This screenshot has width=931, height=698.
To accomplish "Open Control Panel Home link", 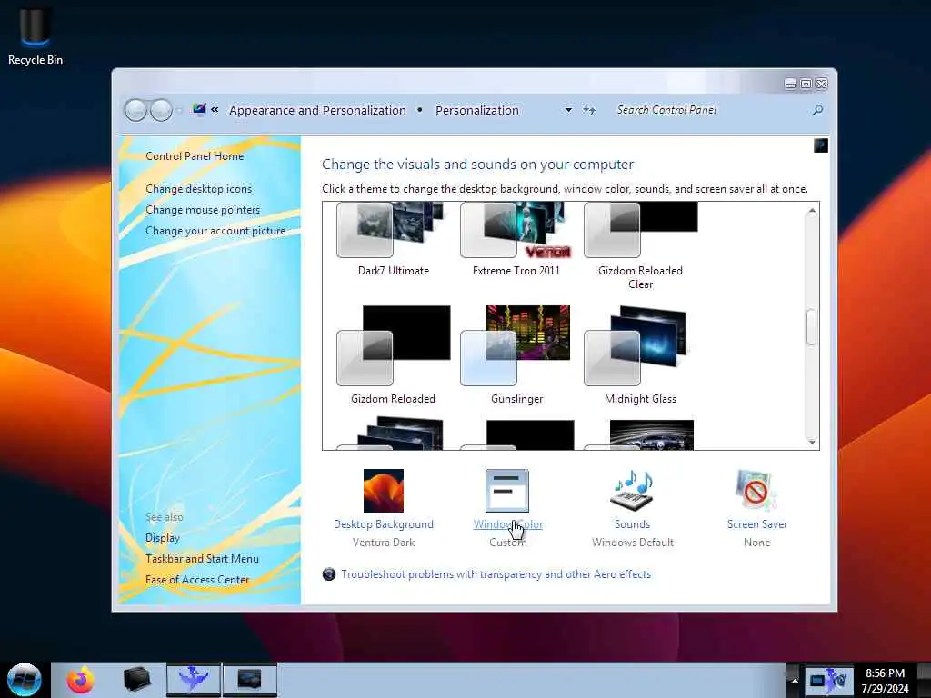I will point(195,156).
